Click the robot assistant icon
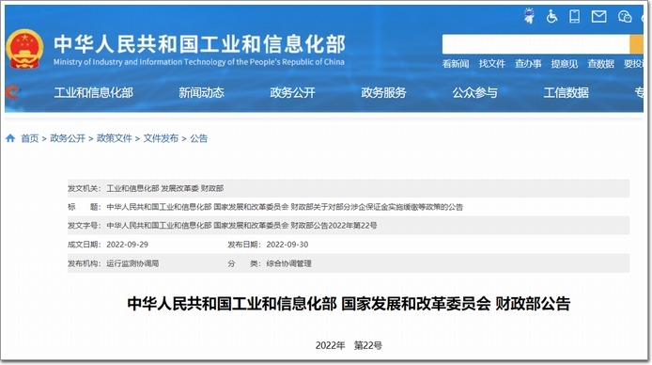The height and width of the screenshot is (365, 652). (529, 16)
